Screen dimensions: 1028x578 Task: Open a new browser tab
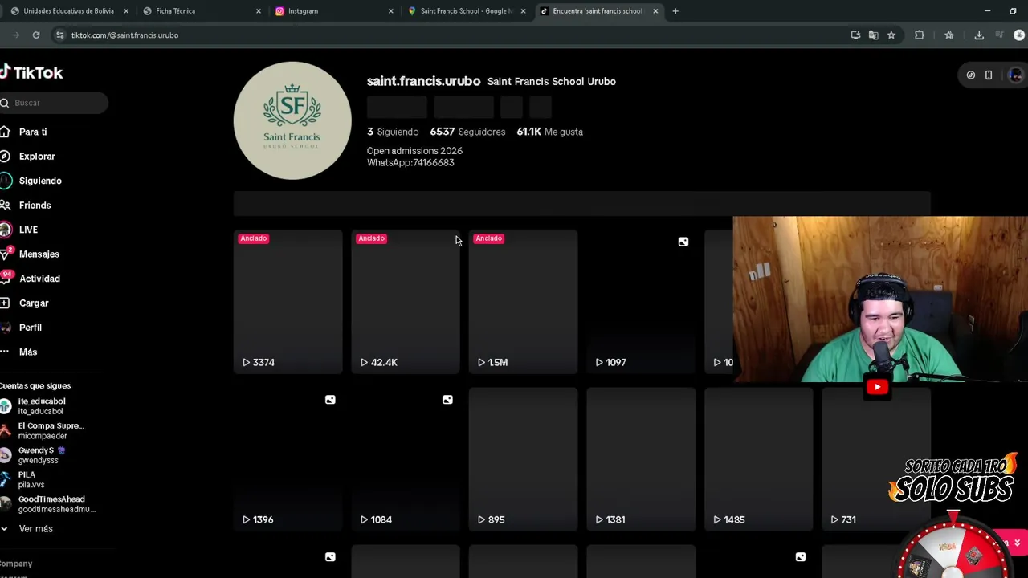tap(675, 11)
